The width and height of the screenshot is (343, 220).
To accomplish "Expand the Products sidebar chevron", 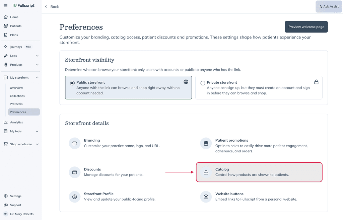I will pyautogui.click(x=37, y=65).
